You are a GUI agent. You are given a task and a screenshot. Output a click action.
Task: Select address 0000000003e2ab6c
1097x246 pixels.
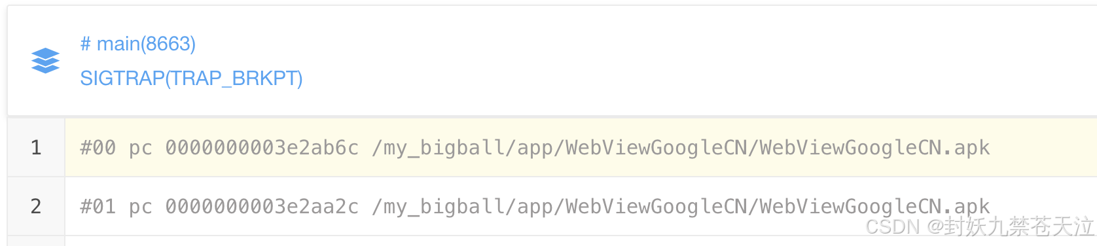pyautogui.click(x=262, y=148)
